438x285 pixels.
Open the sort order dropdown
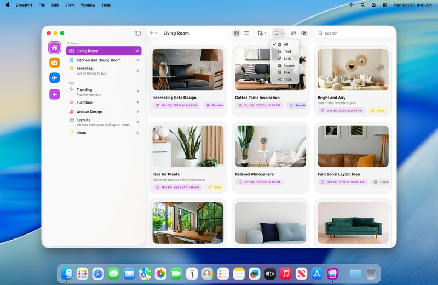point(262,33)
